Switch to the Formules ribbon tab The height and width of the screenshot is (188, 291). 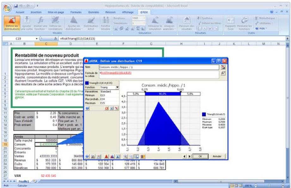pos(76,12)
